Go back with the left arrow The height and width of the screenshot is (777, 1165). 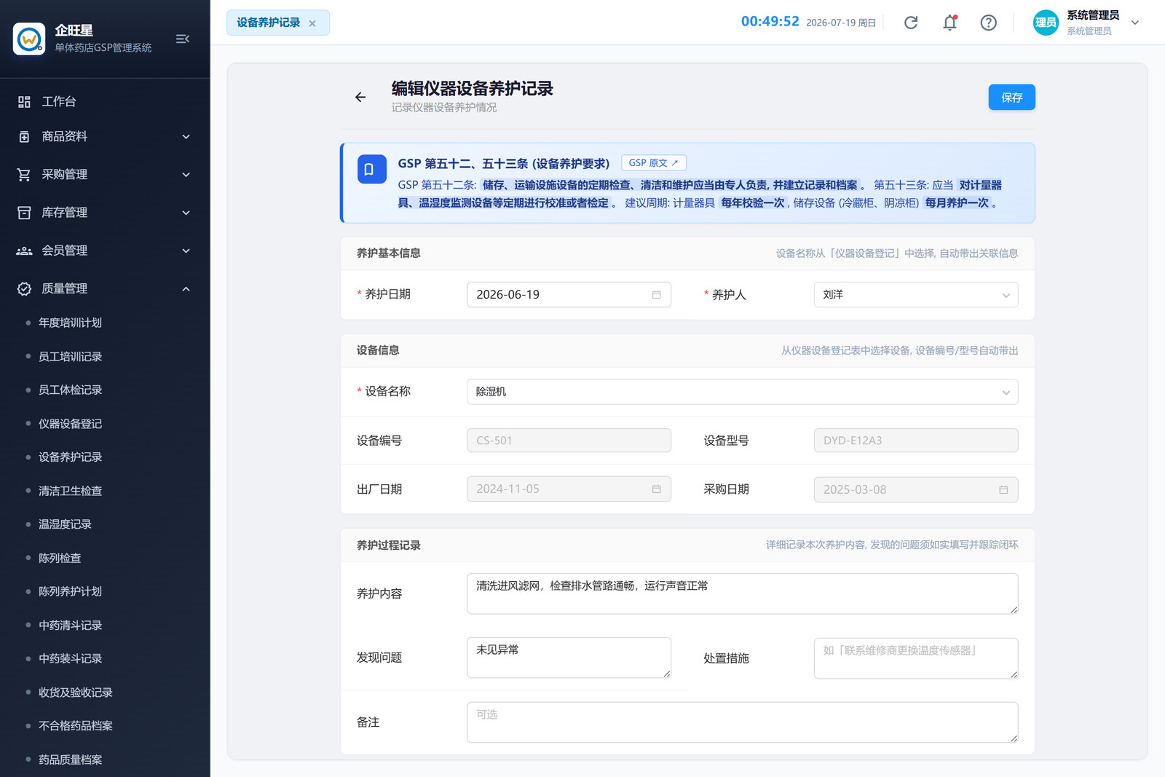pos(360,97)
